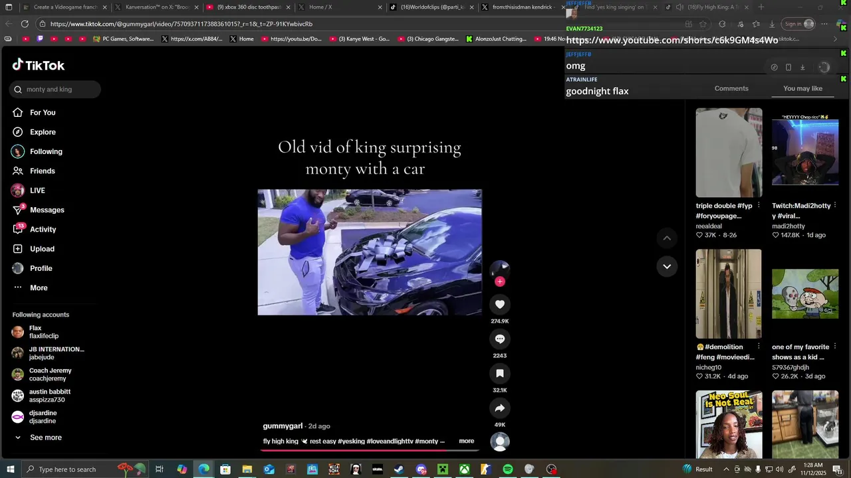
Task: Open the #demolition video thumbnail
Action: [729, 294]
